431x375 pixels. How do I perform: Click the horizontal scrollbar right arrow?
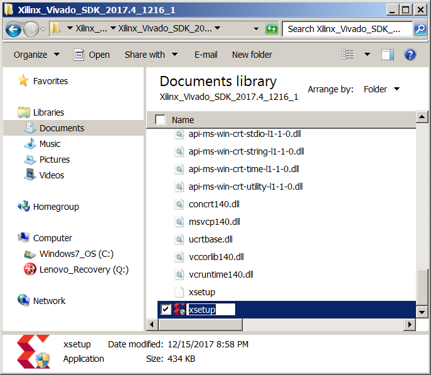pyautogui.click(x=410, y=324)
